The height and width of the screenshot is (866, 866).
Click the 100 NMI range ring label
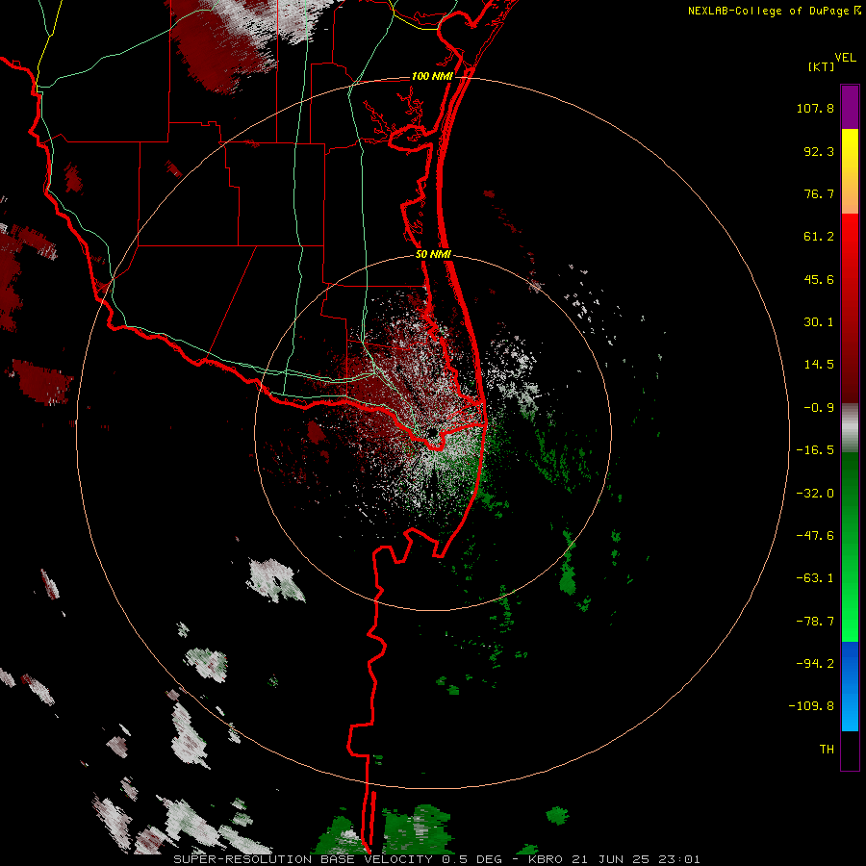point(432,76)
